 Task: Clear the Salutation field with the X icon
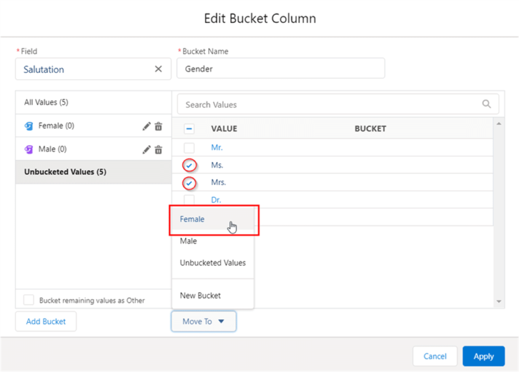(158, 69)
